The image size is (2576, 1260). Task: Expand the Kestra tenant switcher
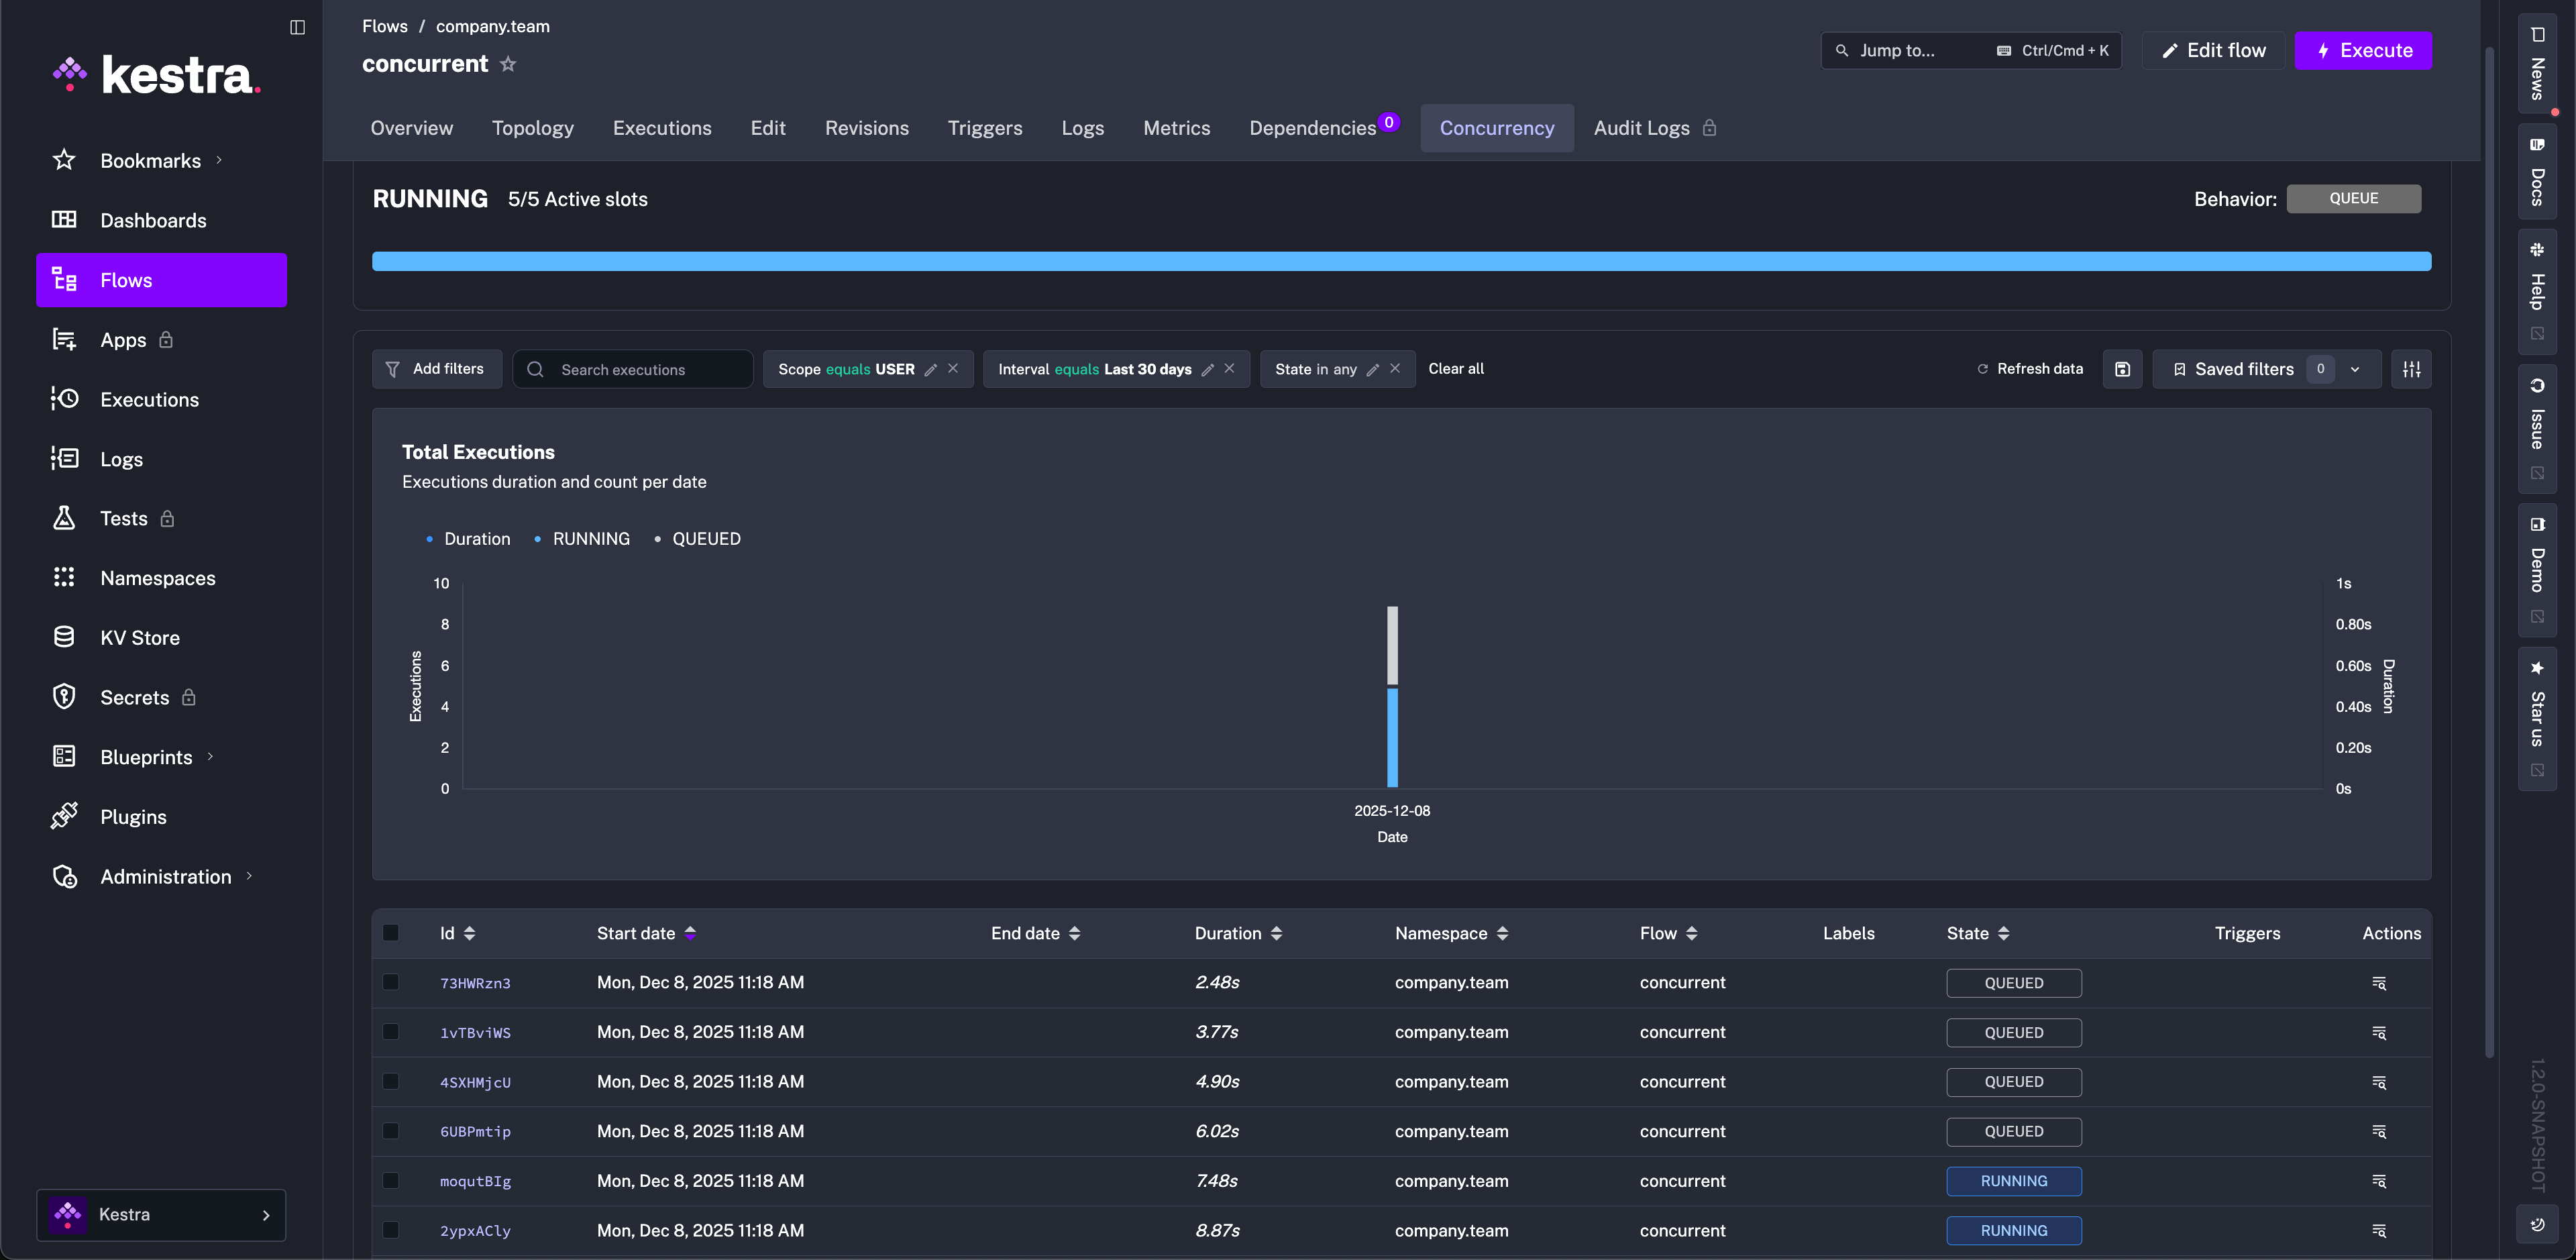point(161,1215)
